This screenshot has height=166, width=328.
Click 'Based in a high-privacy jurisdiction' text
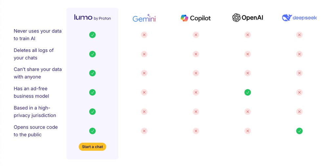point(35,112)
